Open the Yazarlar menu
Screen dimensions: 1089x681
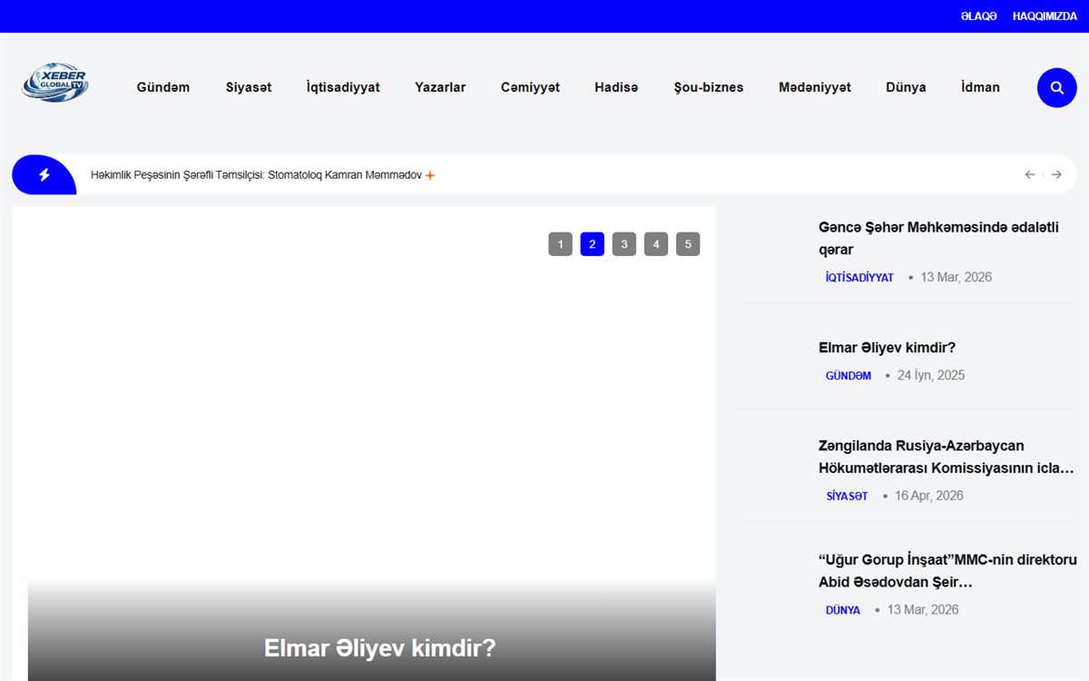440,87
